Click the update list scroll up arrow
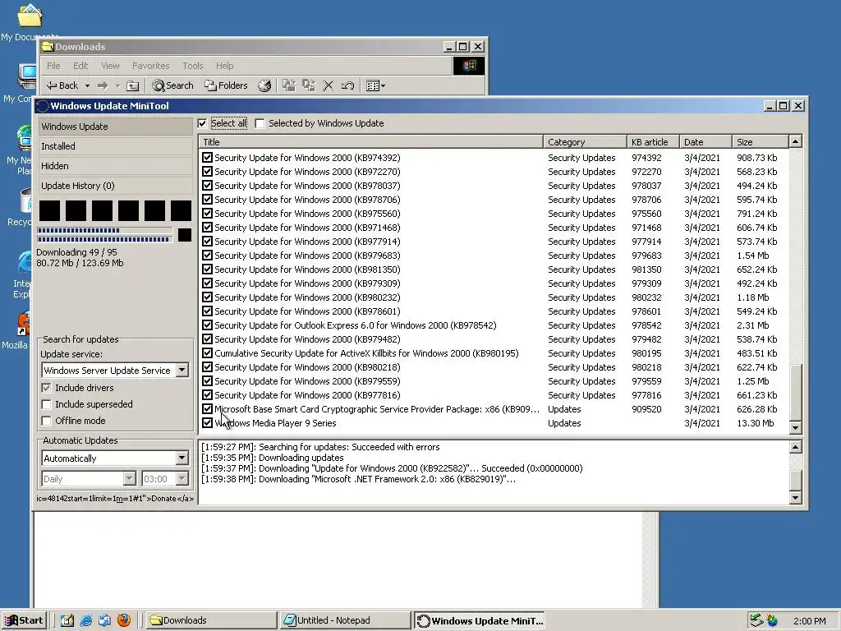The image size is (841, 631). tap(795, 141)
